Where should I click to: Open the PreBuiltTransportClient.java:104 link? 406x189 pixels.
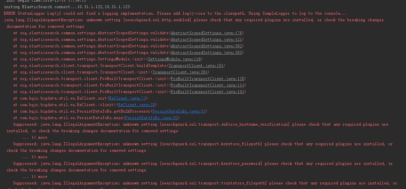coord(207,92)
